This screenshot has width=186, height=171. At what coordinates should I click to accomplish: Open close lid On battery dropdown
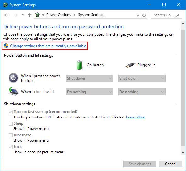pyautogui.click(x=90, y=92)
